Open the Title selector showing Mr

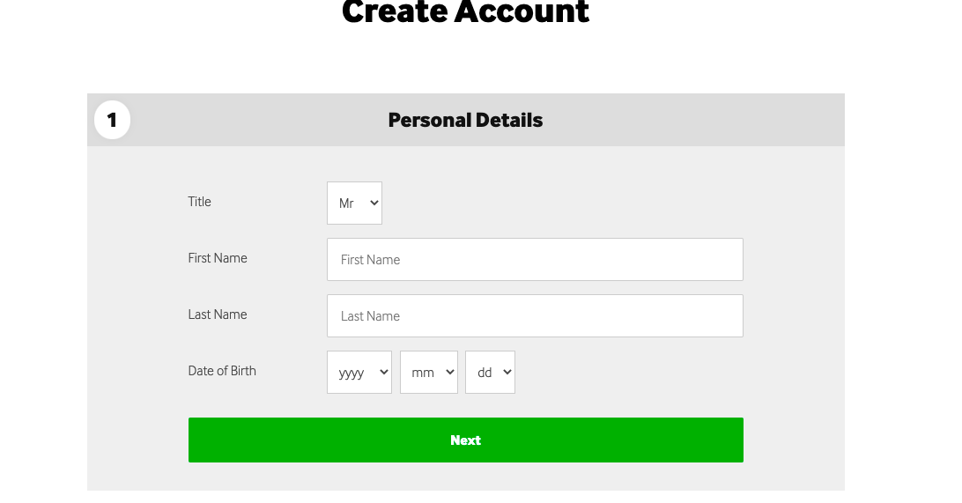(355, 203)
